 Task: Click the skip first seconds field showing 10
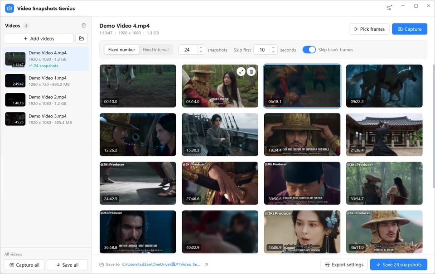pos(262,50)
